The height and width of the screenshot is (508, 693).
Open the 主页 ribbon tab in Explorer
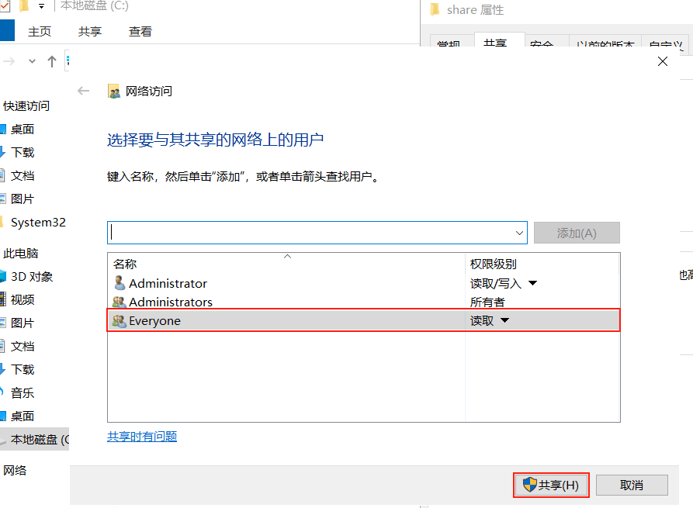[40, 31]
